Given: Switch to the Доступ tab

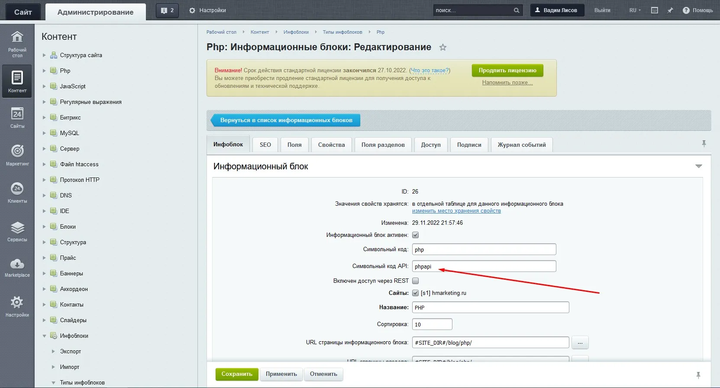Looking at the screenshot, I should [431, 145].
